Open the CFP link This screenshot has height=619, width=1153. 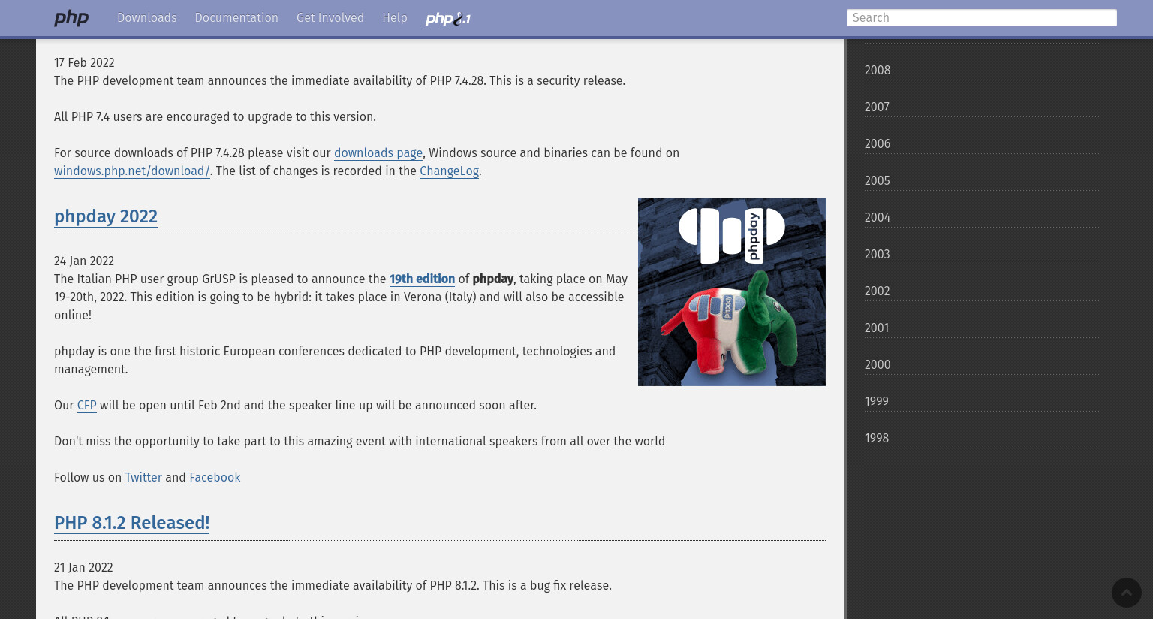pos(87,405)
